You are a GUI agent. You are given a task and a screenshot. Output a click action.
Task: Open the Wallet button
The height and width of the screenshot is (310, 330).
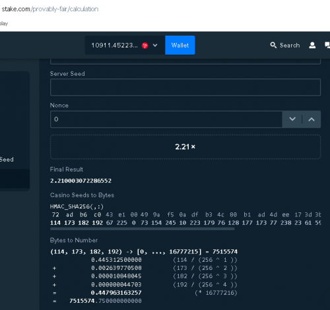tap(180, 45)
